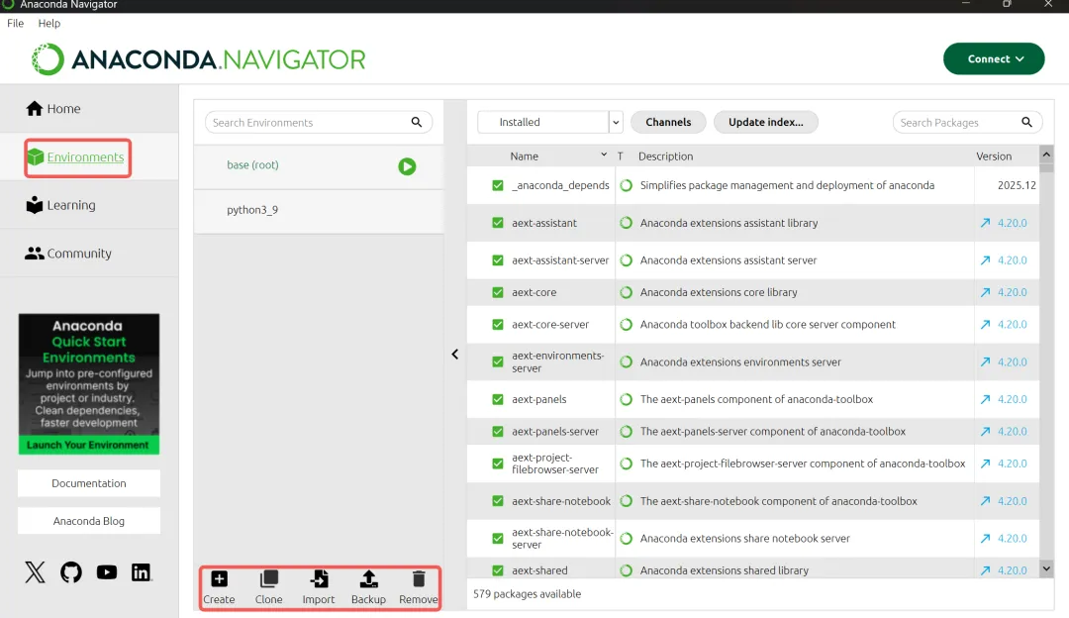Click the upgrade arrow for aext-assistant

pos(985,223)
